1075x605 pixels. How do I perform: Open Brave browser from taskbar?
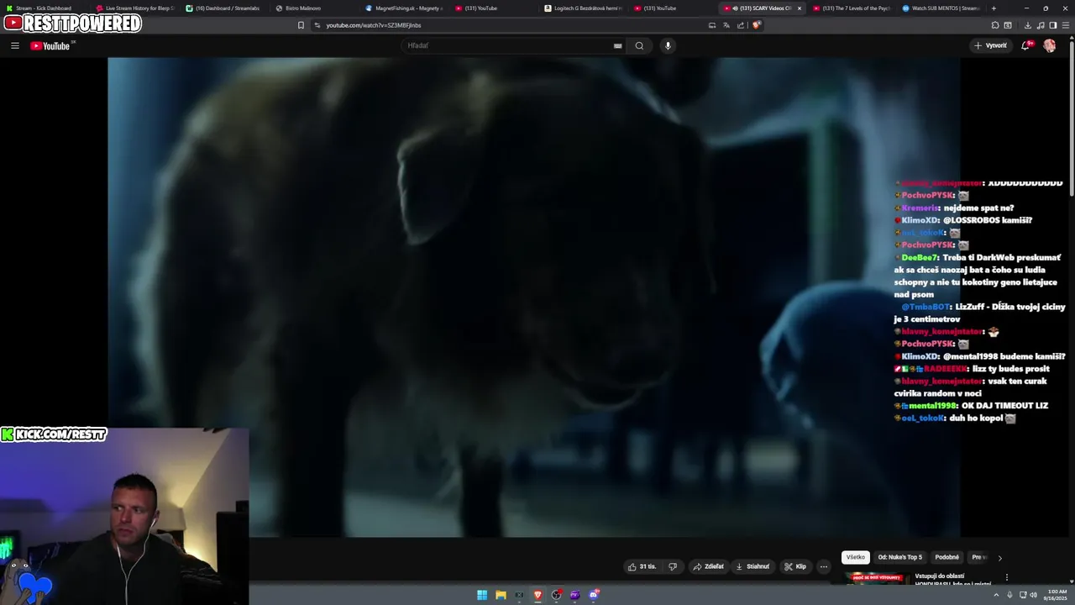point(538,595)
